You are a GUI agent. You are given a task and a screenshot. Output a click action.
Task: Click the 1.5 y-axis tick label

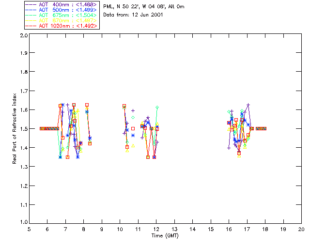coord(24,129)
